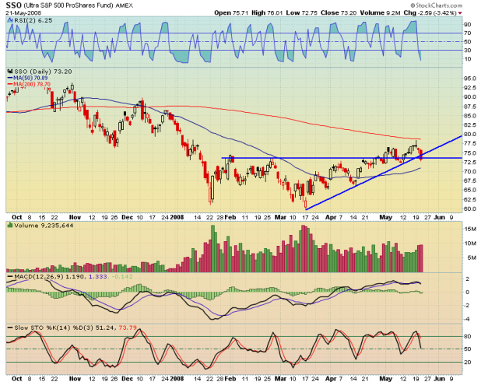Click the '30' RSI axis label

click(468, 50)
